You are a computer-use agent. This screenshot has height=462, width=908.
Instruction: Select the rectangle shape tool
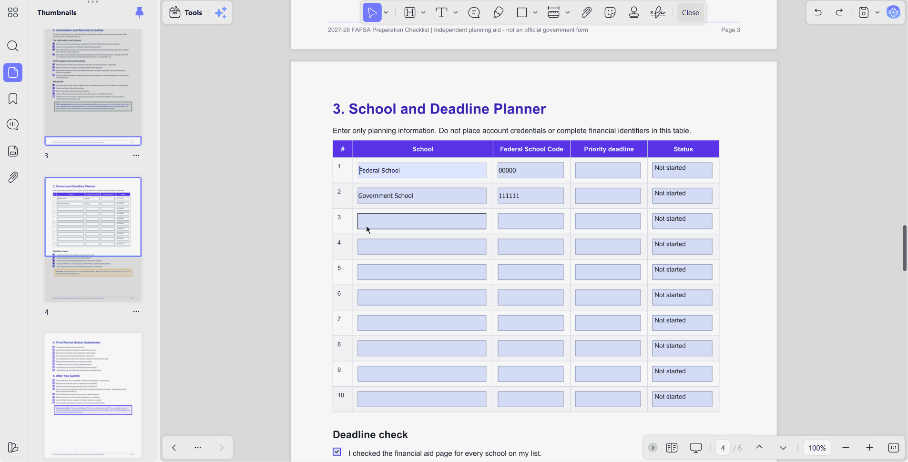click(x=522, y=12)
